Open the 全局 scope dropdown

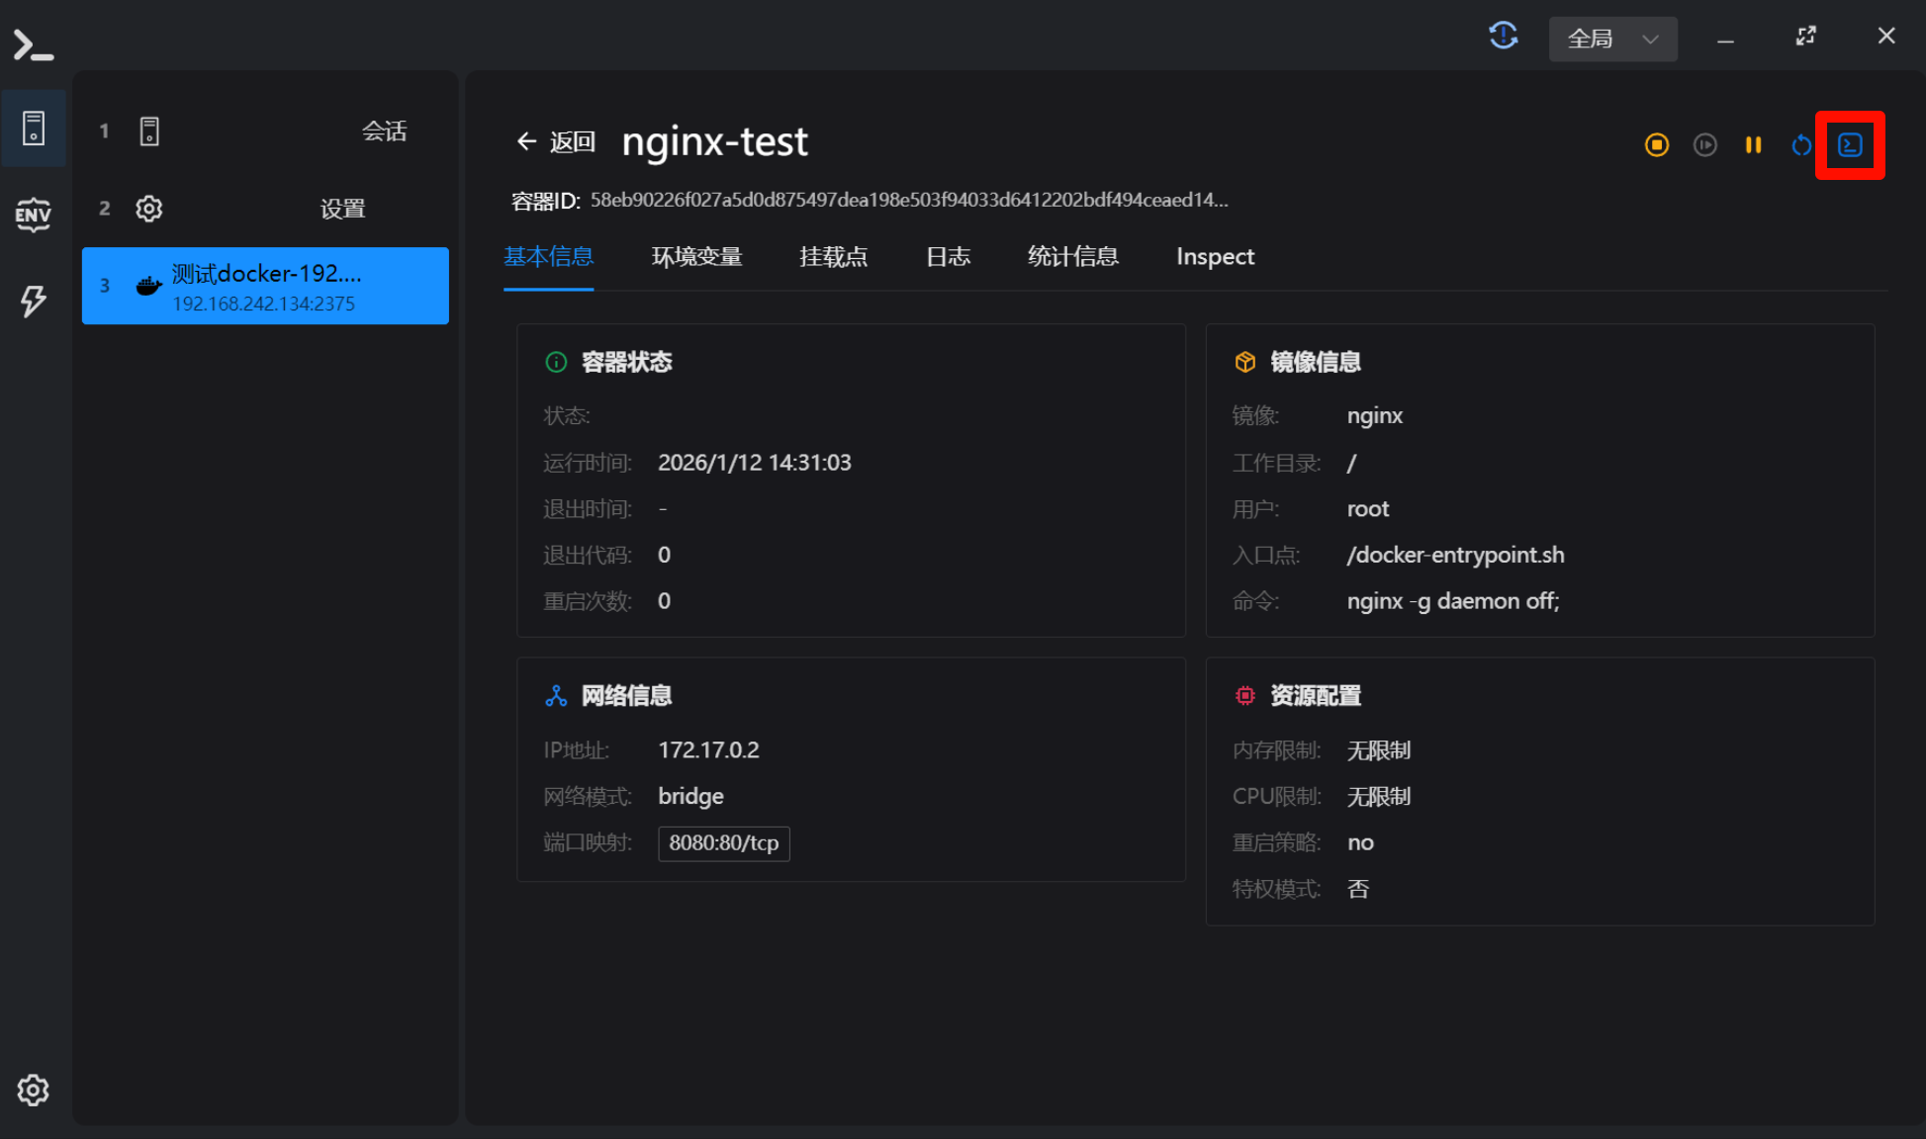point(1612,39)
